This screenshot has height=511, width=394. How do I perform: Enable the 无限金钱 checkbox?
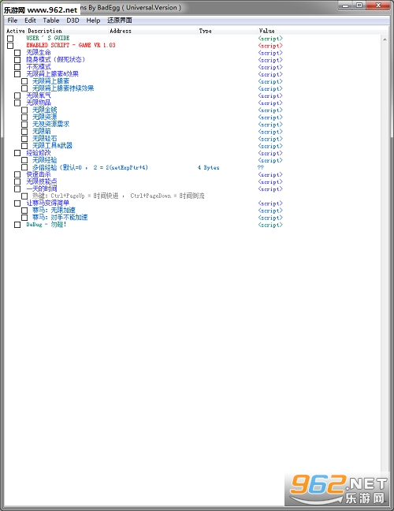click(x=24, y=110)
